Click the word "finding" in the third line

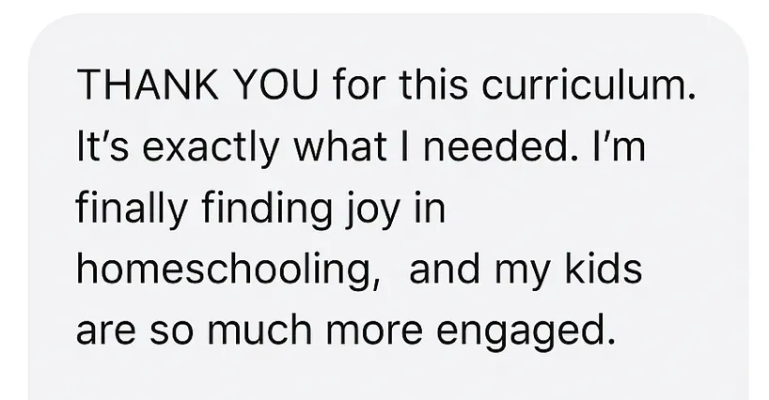(267, 209)
